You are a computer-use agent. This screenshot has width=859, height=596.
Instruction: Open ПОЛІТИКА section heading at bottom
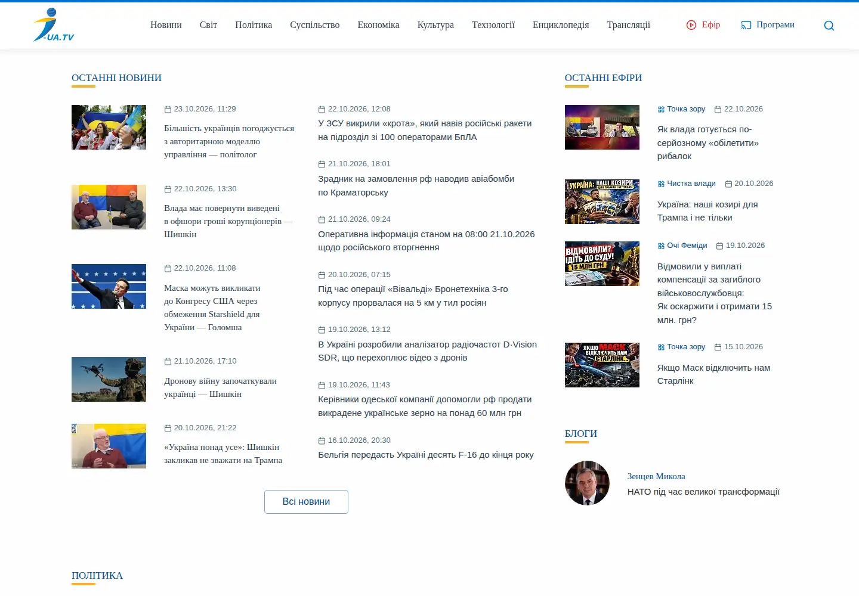tap(97, 576)
